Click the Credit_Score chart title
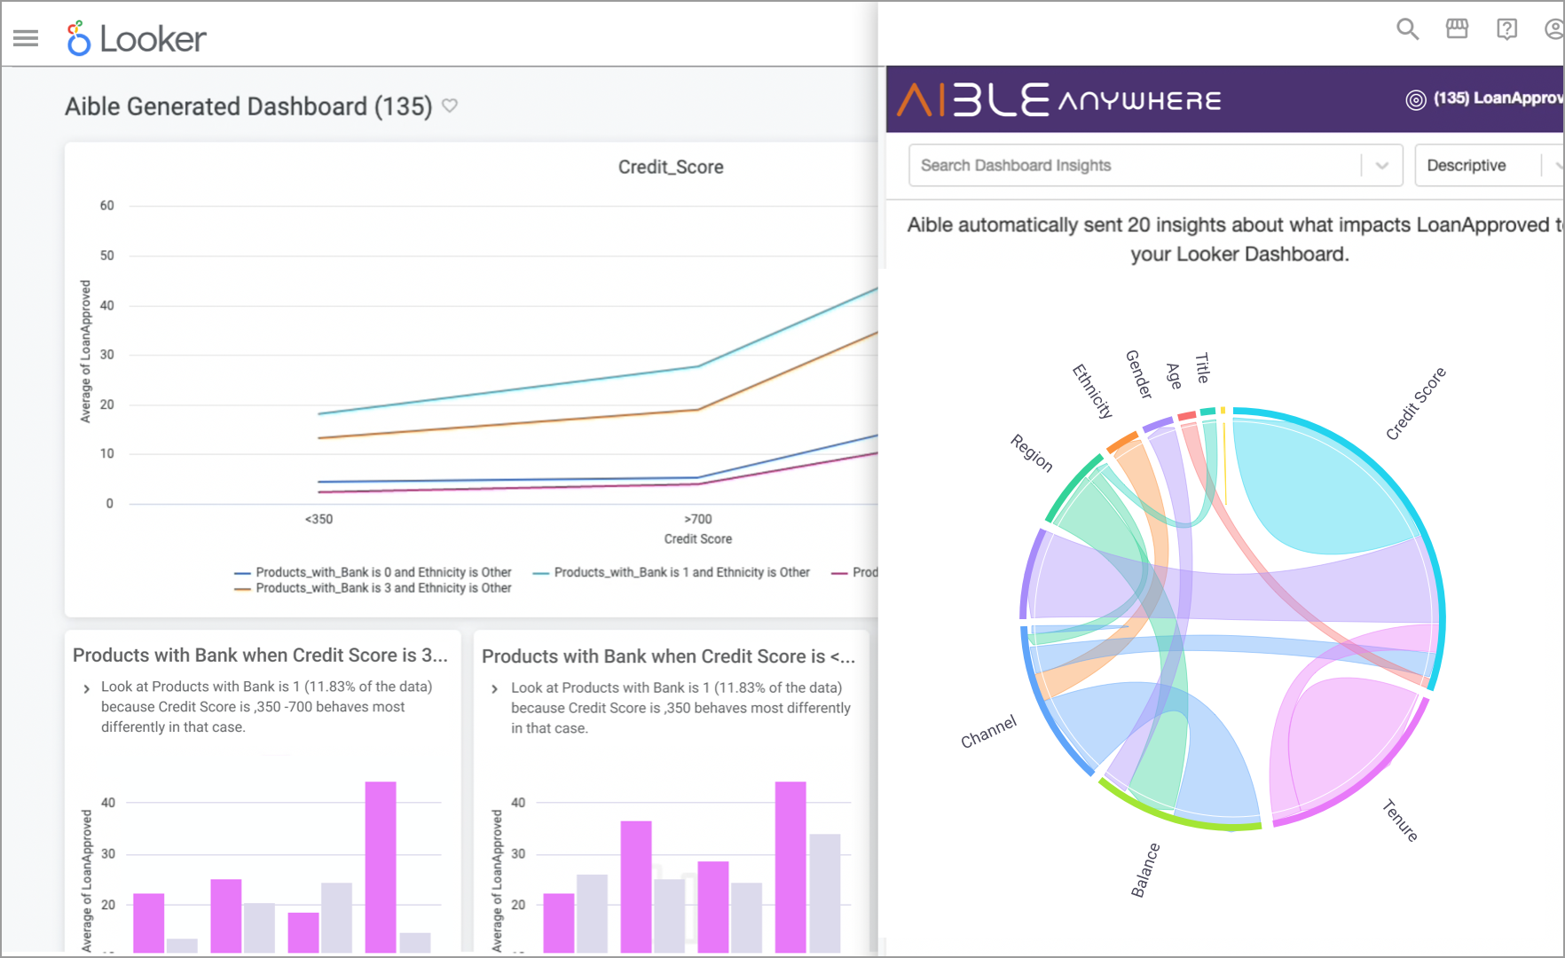The width and height of the screenshot is (1565, 958). (x=671, y=167)
